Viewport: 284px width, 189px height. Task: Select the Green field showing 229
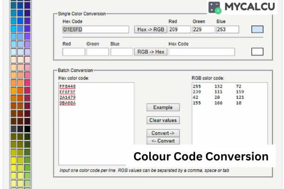coord(203,29)
